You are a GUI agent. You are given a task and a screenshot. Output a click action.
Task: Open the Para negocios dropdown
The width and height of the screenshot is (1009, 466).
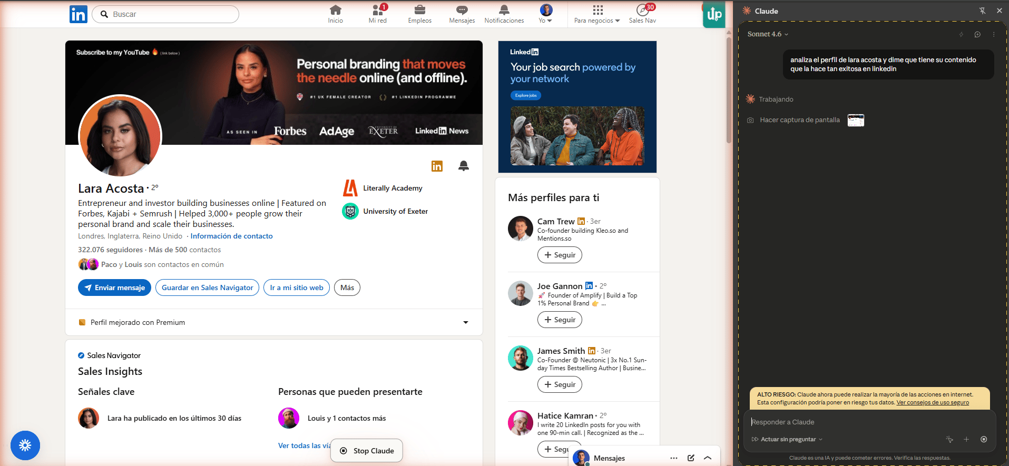[597, 14]
